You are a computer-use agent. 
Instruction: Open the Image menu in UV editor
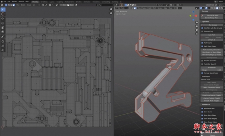click(29, 5)
